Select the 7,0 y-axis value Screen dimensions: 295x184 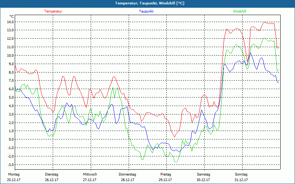(x=11, y=81)
